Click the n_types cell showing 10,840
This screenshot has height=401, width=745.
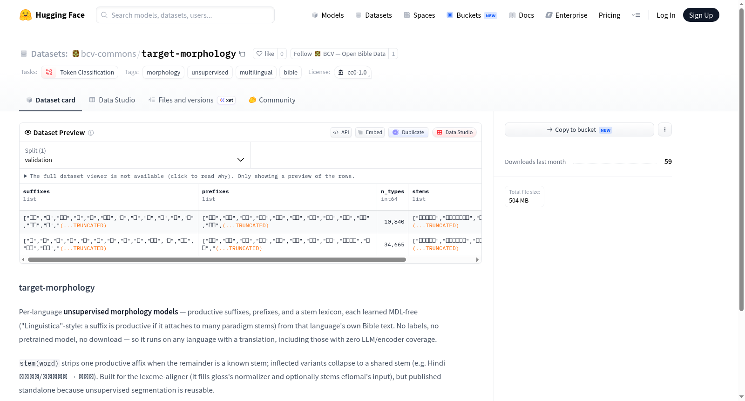(x=393, y=222)
